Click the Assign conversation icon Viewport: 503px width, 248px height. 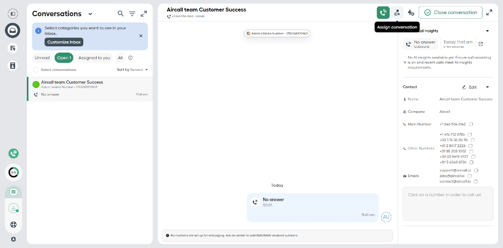tap(397, 12)
